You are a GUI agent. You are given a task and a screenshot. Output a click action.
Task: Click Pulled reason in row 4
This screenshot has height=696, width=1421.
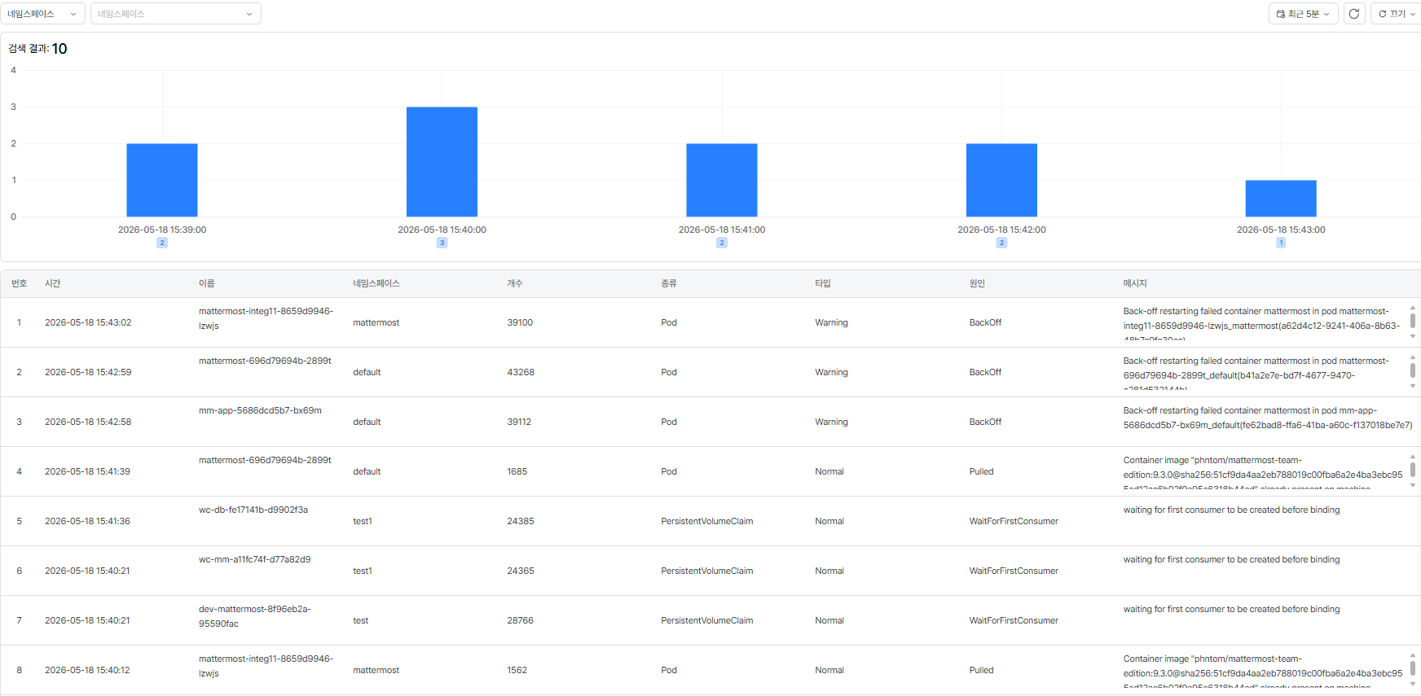981,471
